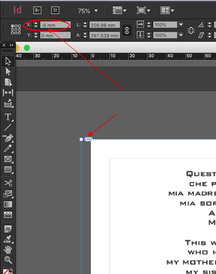Click the X position stepper arrows
This screenshot has height=274, width=216.
pos(36,25)
